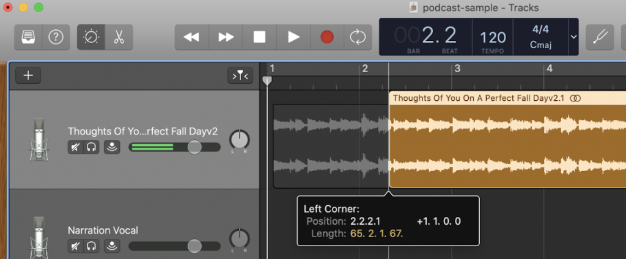Click the Fast Forward button
The image size is (626, 259).
tap(226, 37)
